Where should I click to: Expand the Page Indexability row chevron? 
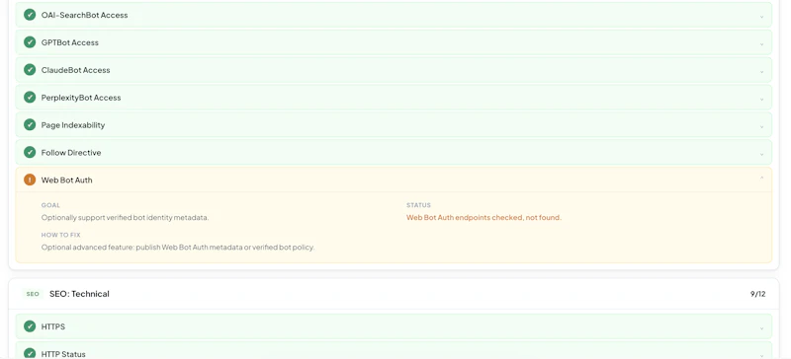click(761, 126)
